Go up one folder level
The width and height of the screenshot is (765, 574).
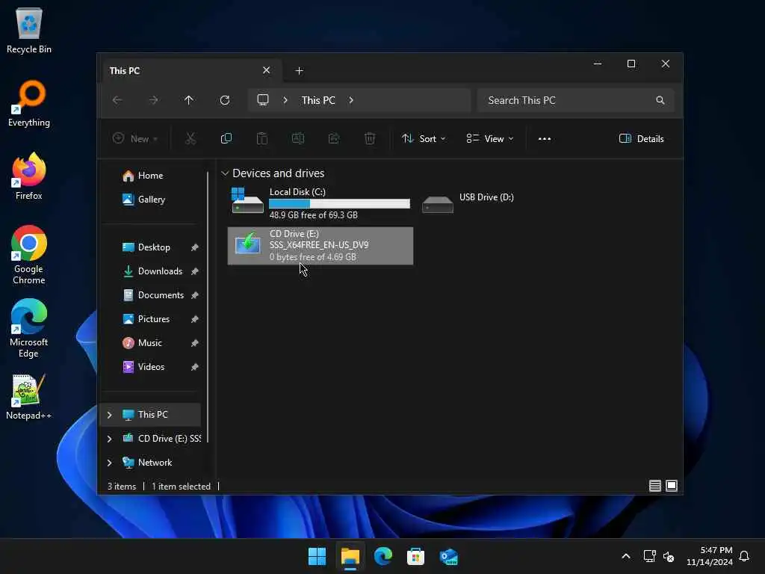(189, 100)
